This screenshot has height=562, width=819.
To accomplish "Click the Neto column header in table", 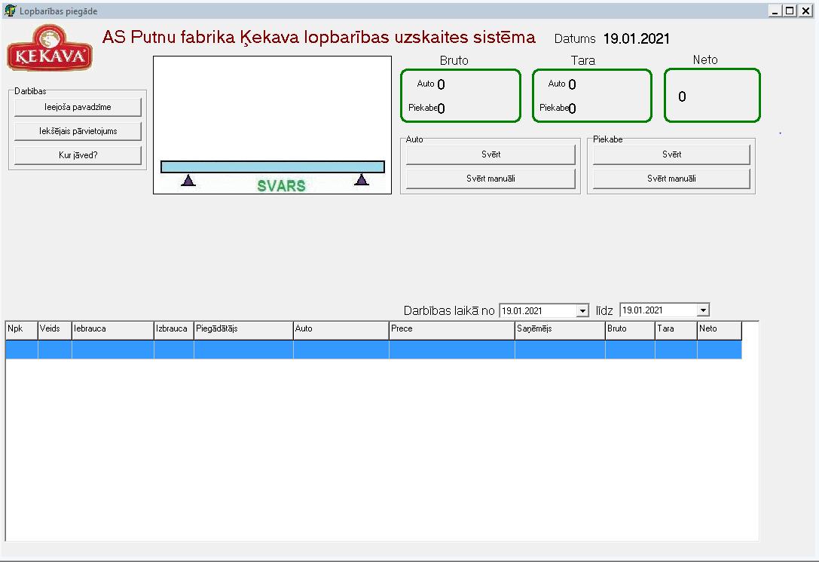I will tap(720, 329).
